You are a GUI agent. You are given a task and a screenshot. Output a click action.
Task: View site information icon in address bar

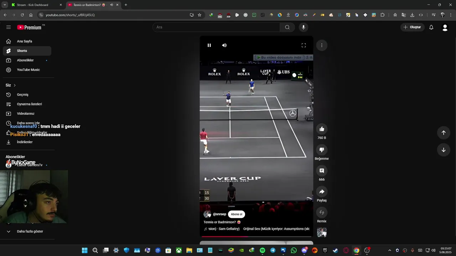click(x=41, y=15)
